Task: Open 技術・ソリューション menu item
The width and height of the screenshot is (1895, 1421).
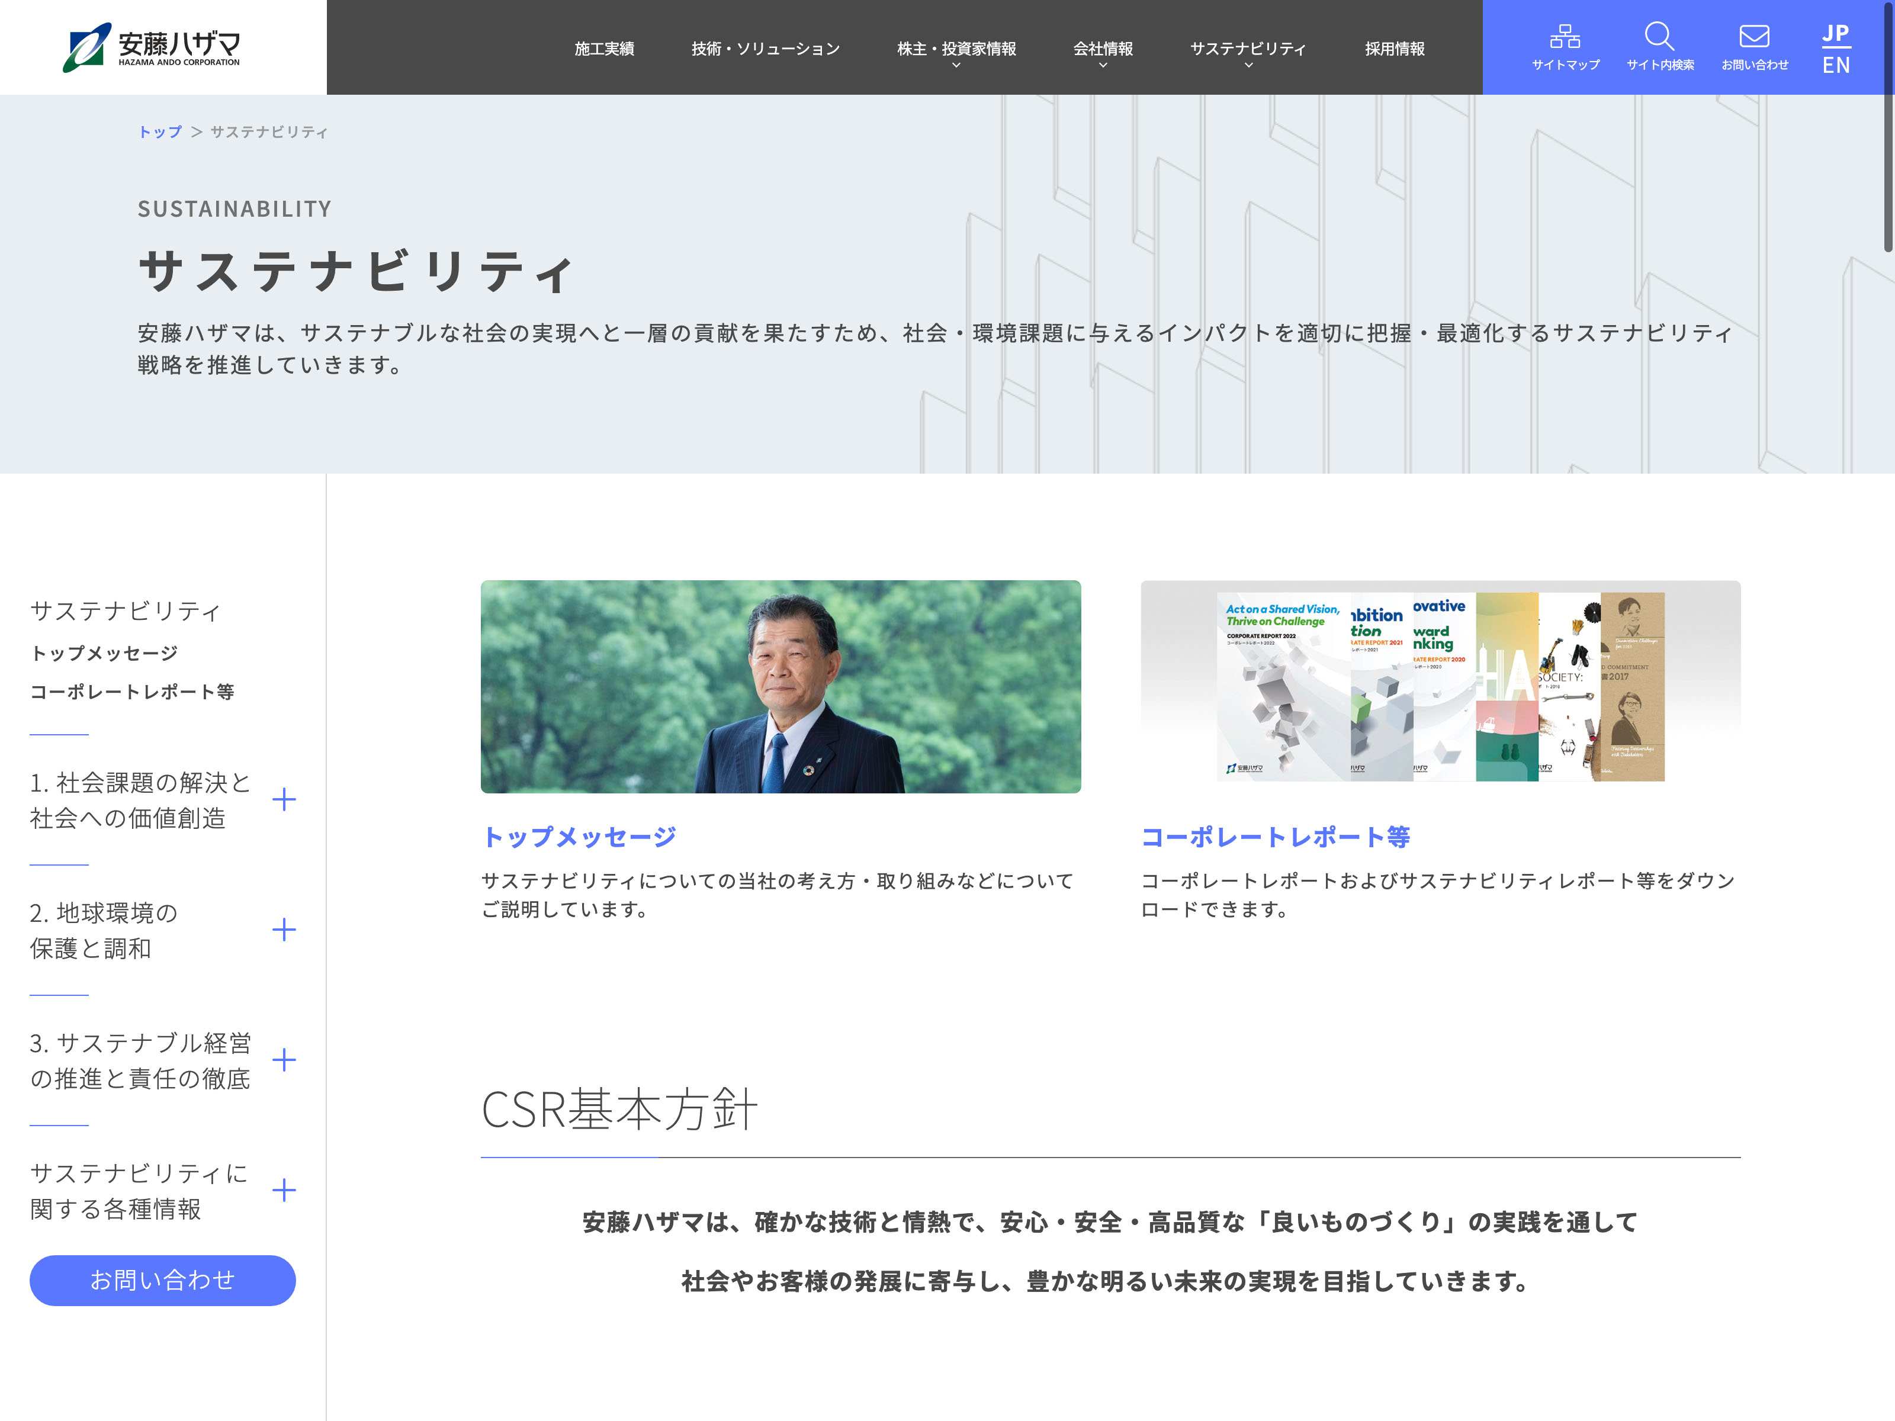Action: click(765, 49)
